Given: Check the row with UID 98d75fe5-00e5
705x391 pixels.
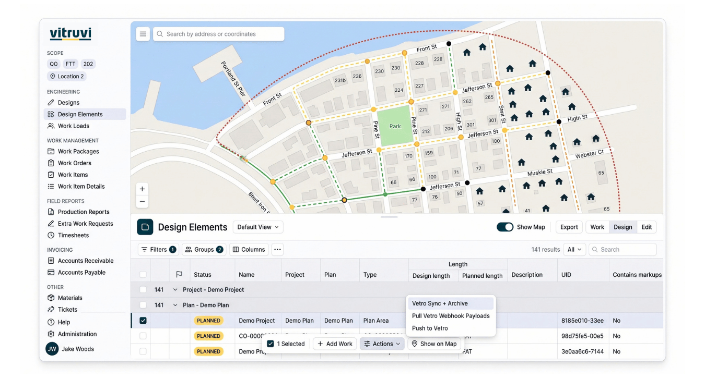Looking at the screenshot, I should click(x=143, y=336).
